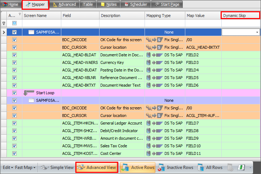Click the Advanced View button

(x=97, y=168)
